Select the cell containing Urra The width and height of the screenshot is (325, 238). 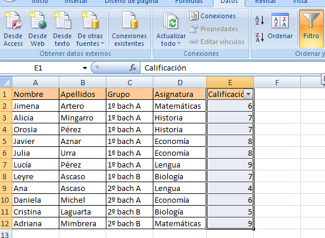[x=82, y=153]
